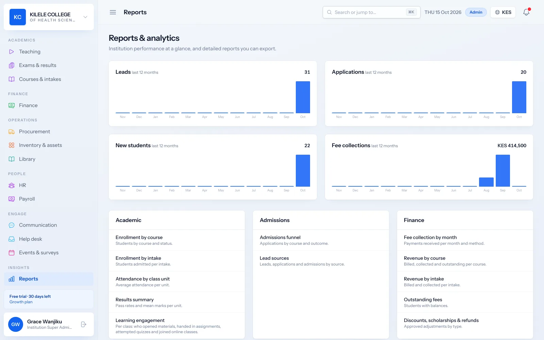Viewport: 544px width, 340px height.
Task: Open the Revenue by intake report
Action: click(465, 282)
